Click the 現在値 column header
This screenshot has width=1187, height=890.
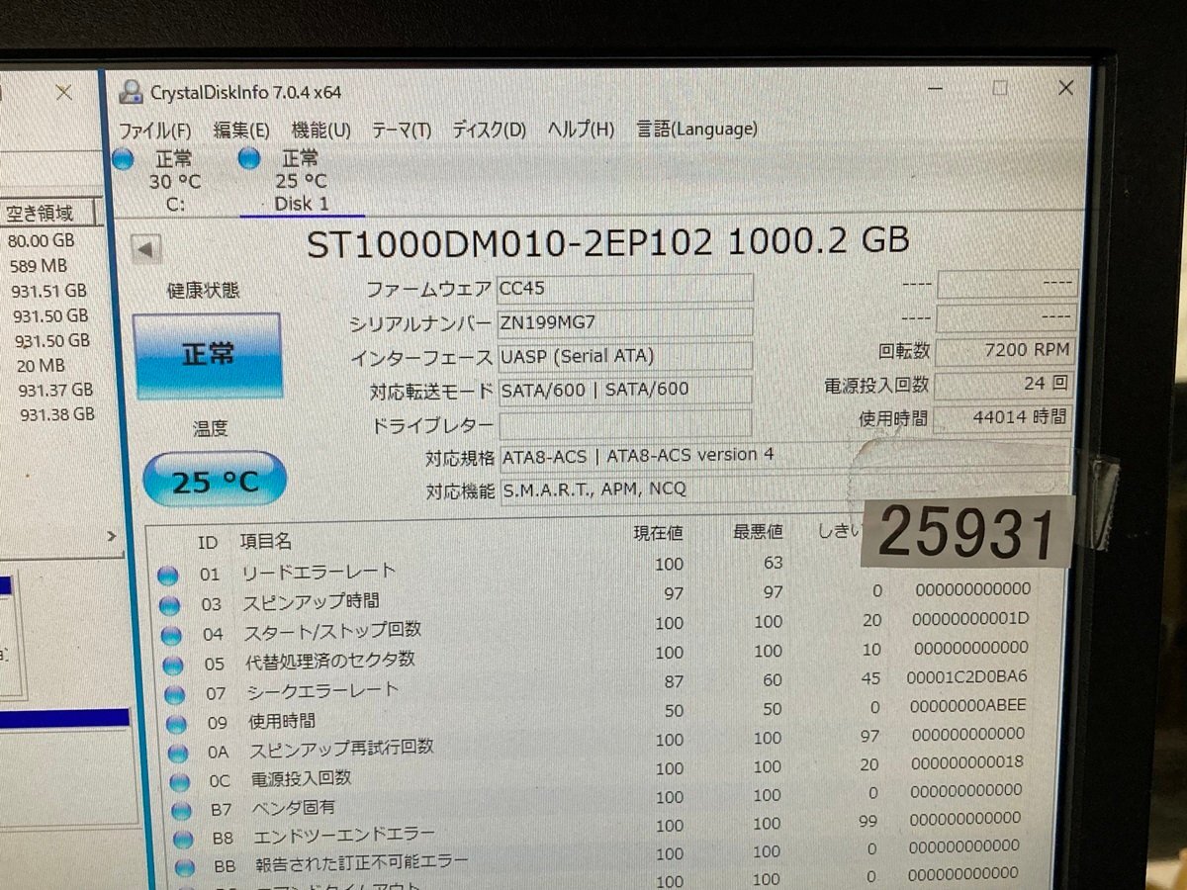[x=658, y=532]
